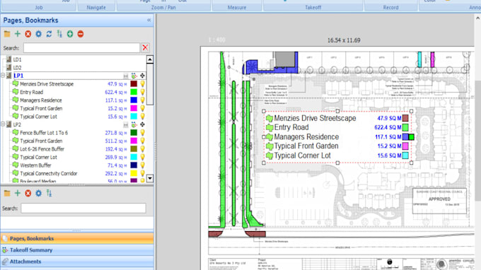Screen dimensions: 481x270
Task: Click the olive Lot 6-26 Fence Buffer swatch
Action: [x=134, y=149]
